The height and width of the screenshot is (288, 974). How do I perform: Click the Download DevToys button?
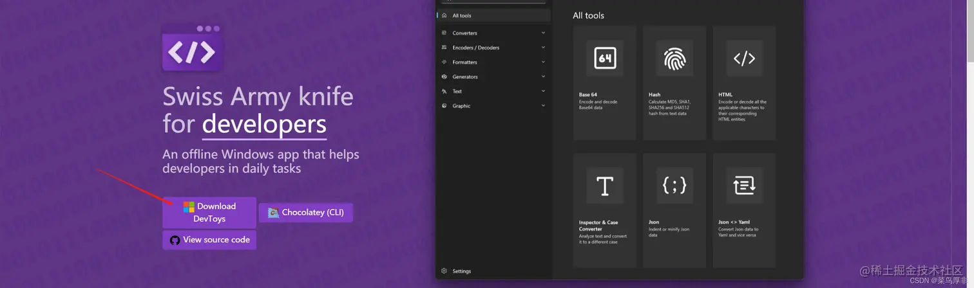(209, 212)
